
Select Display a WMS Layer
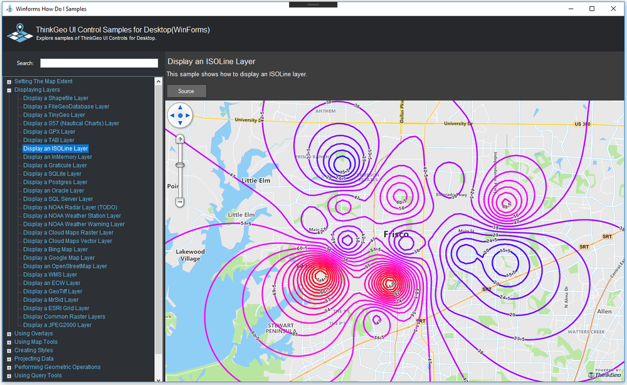(50, 274)
